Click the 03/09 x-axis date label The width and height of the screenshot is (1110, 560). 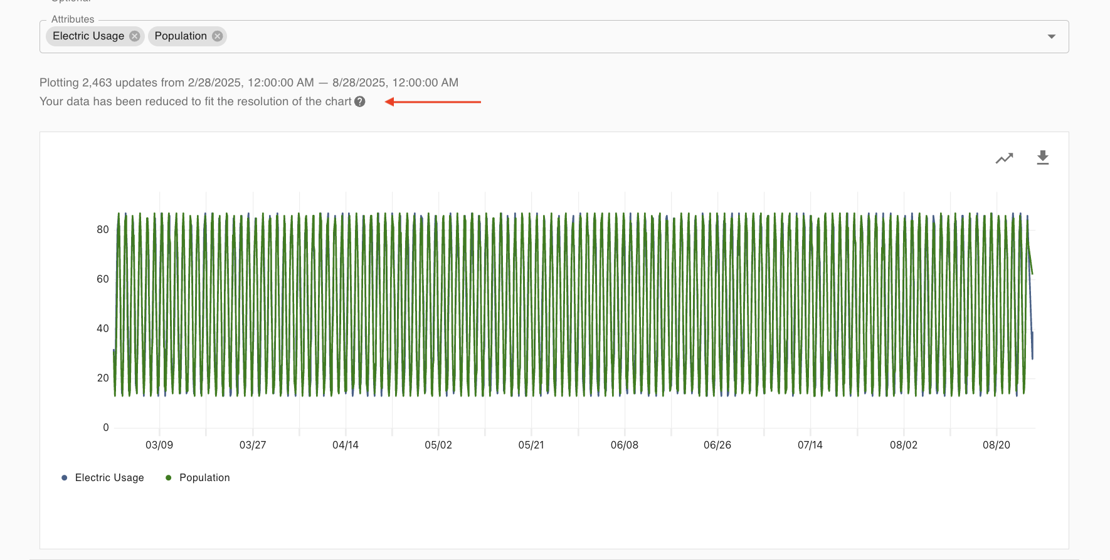(159, 445)
